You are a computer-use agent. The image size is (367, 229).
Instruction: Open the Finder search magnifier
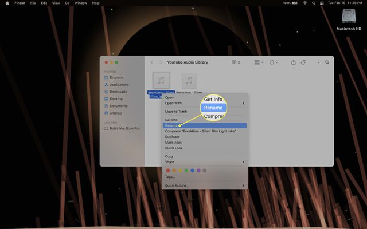tap(327, 62)
